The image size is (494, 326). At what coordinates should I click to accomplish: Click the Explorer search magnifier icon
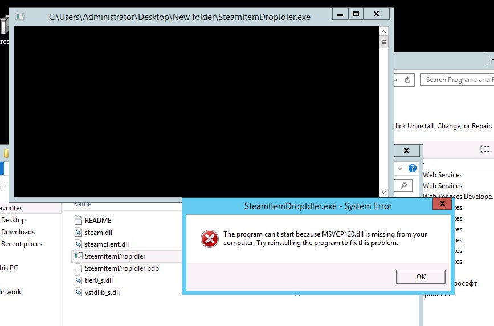(x=403, y=185)
